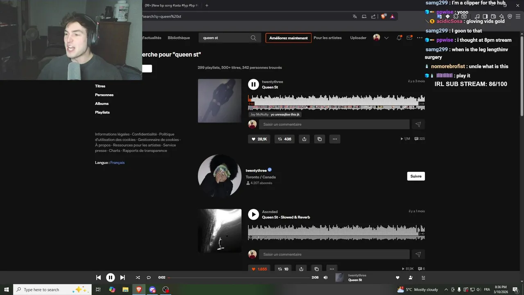Follow artist icon in player bar
This screenshot has height=295, width=524.
click(x=411, y=277)
